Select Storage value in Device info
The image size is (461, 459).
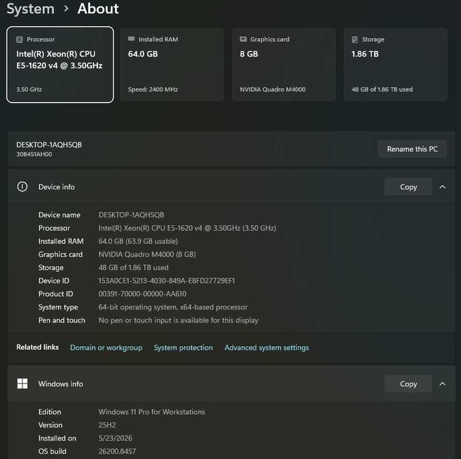click(133, 268)
